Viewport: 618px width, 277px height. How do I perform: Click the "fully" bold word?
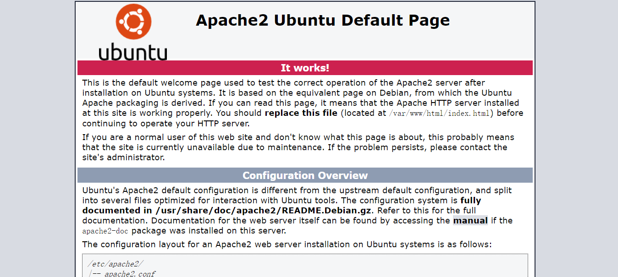(x=471, y=201)
